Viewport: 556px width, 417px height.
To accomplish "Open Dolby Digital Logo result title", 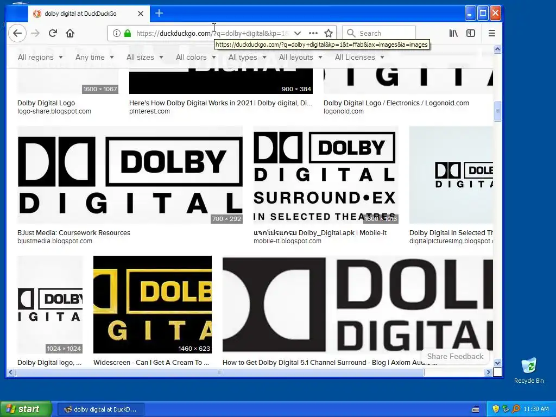I will pyautogui.click(x=46, y=103).
